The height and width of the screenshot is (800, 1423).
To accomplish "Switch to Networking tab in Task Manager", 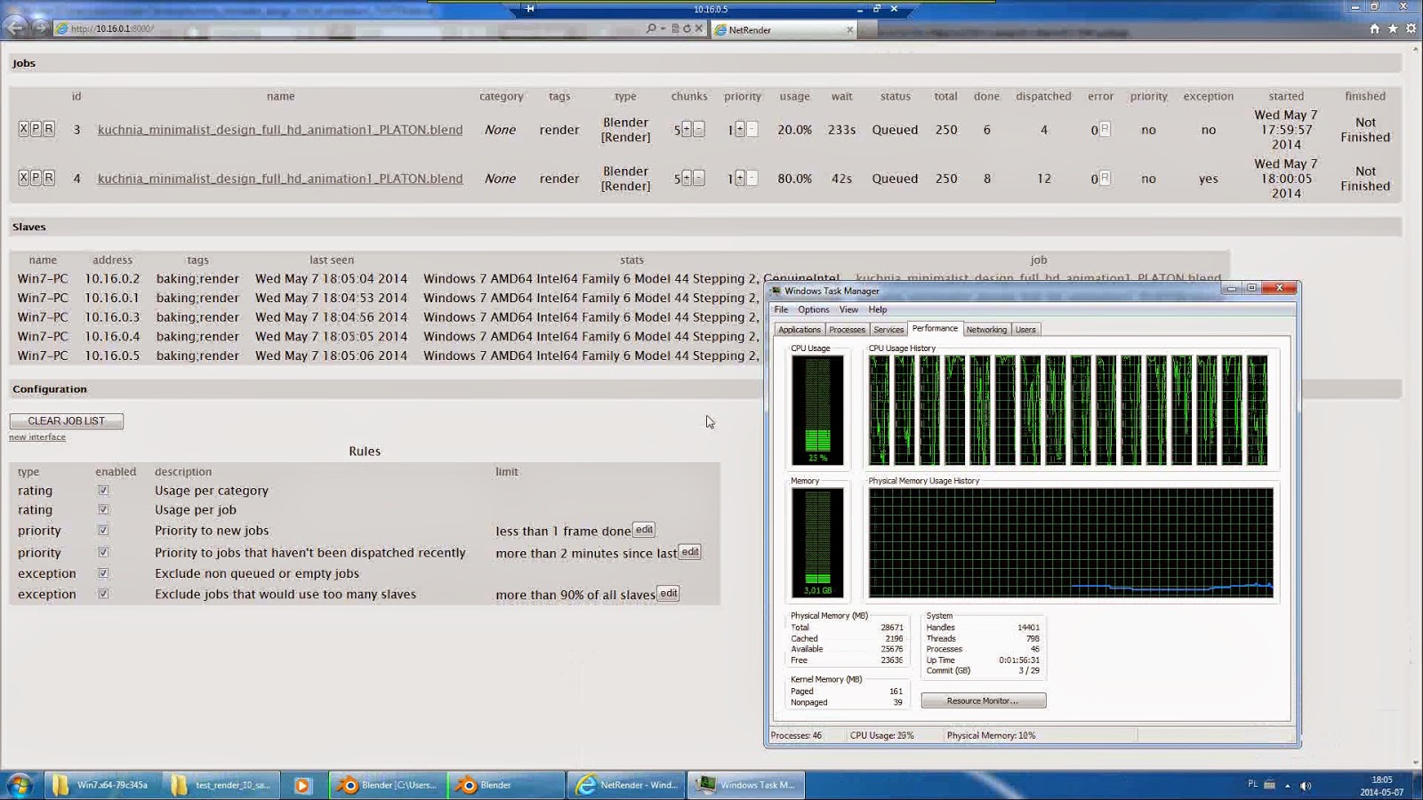I will pos(986,330).
